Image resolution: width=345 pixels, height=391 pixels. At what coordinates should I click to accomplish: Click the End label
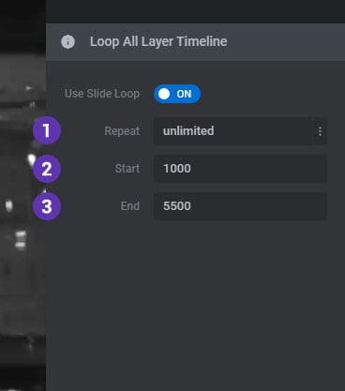coord(130,206)
